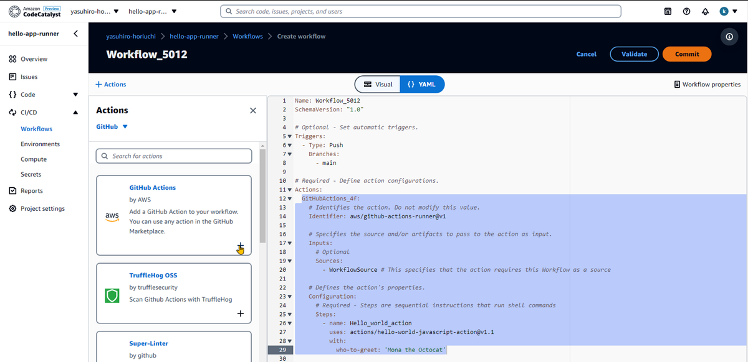Click the '- main' branch line
The image size is (748, 362).
[325, 163]
